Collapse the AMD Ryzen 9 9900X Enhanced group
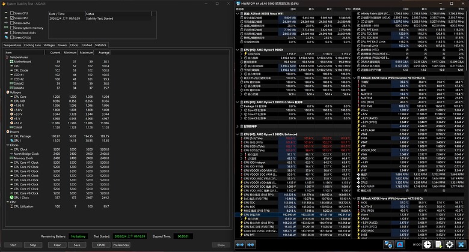Screen dimensions: 469x252 point(238,134)
